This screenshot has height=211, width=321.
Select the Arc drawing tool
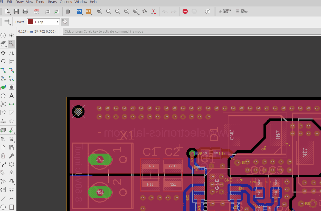point(12,199)
